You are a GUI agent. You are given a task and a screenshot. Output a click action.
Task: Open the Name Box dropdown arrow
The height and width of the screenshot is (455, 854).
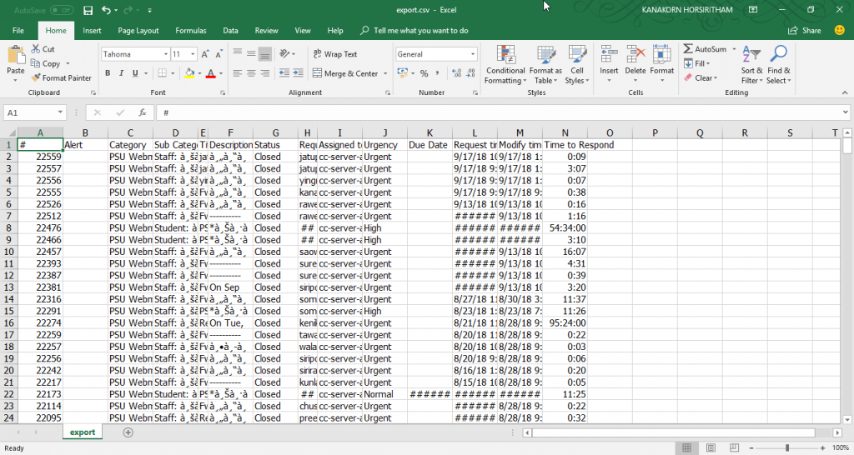pos(60,112)
